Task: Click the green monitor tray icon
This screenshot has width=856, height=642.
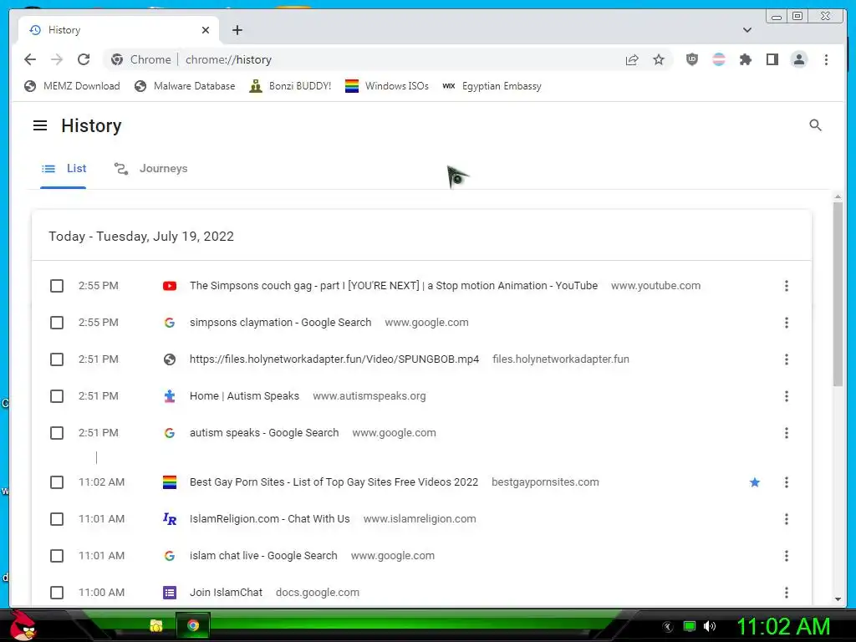Action: [690, 626]
